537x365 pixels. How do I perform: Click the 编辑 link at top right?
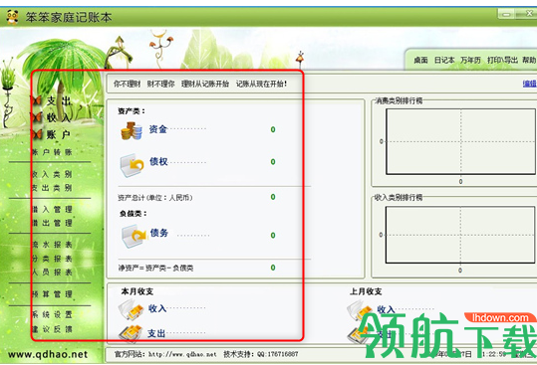pyautogui.click(x=529, y=84)
